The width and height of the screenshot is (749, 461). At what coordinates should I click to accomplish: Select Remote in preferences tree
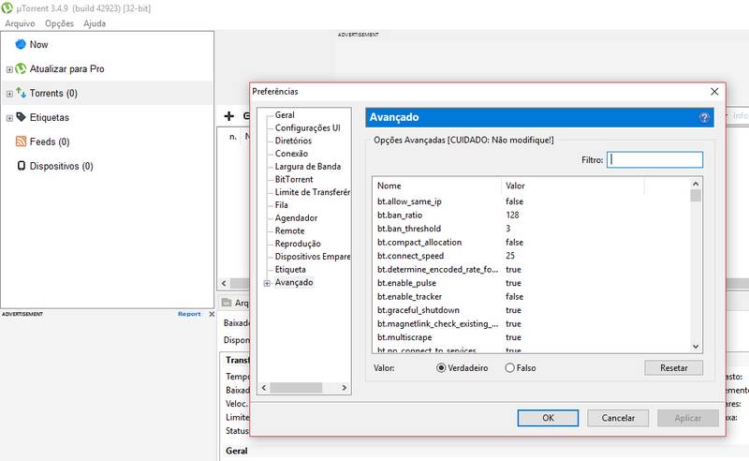[289, 231]
